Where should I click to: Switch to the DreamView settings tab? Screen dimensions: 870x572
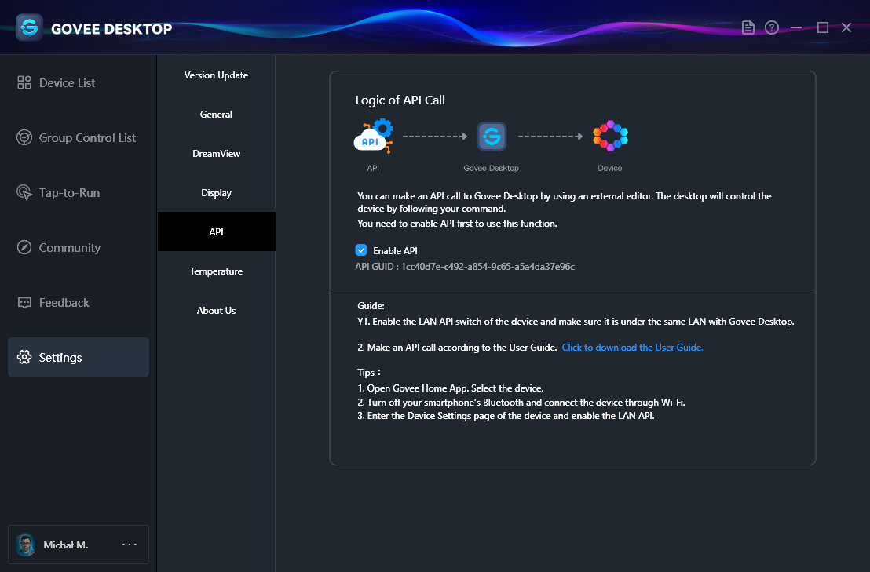pyautogui.click(x=217, y=154)
